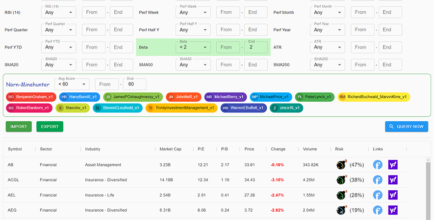The width and height of the screenshot is (434, 220).
Task: Click the blue circular link icon for ACGL
Action: click(x=378, y=180)
